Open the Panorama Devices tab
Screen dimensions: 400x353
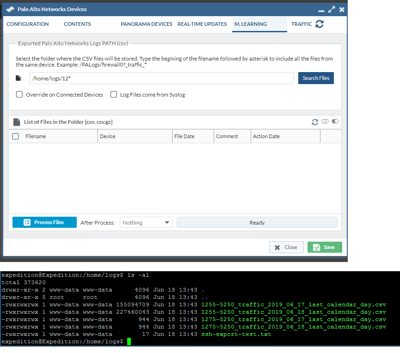146,24
